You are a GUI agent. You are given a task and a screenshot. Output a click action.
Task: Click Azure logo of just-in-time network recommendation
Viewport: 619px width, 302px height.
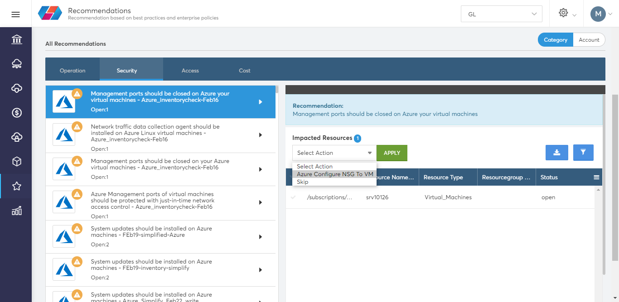[64, 202]
